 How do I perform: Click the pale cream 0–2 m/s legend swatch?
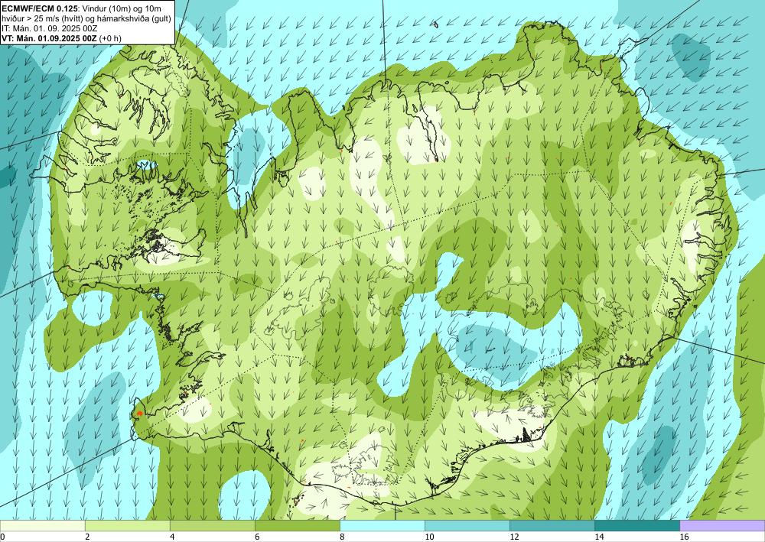tap(42, 525)
